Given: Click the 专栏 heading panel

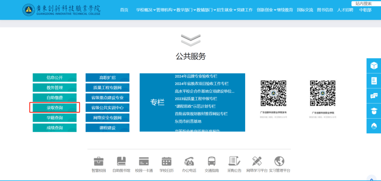Looking at the screenshot, I should pos(157,102).
